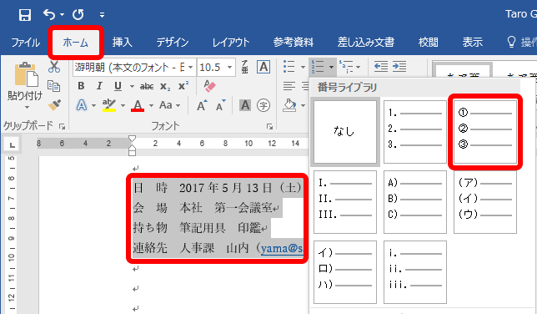Select Roman I. II. III. numbering format
The width and height of the screenshot is (537, 314).
click(x=345, y=202)
